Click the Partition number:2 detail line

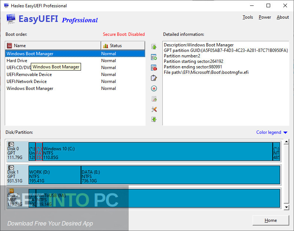[x=182, y=56]
